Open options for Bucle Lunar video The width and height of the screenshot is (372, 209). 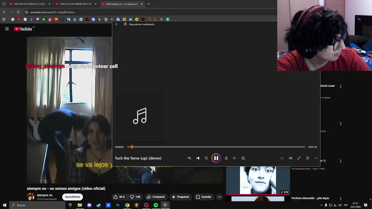341,86
